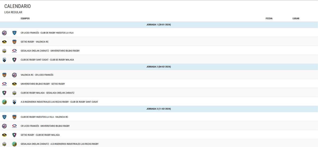
Task: Select match A.D. Ingenieros Industriales - Sant Cugat
Action: (59, 102)
